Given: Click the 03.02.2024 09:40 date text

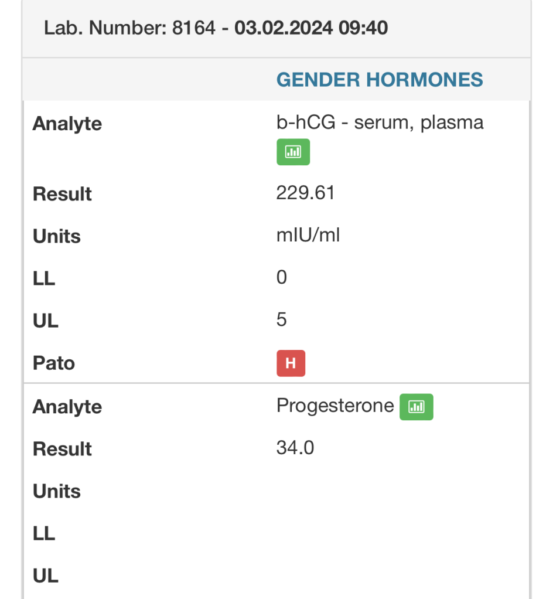Looking at the screenshot, I should click(311, 28).
